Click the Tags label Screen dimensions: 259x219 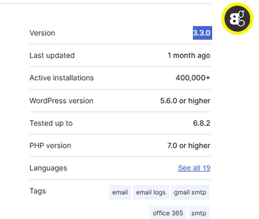(38, 191)
